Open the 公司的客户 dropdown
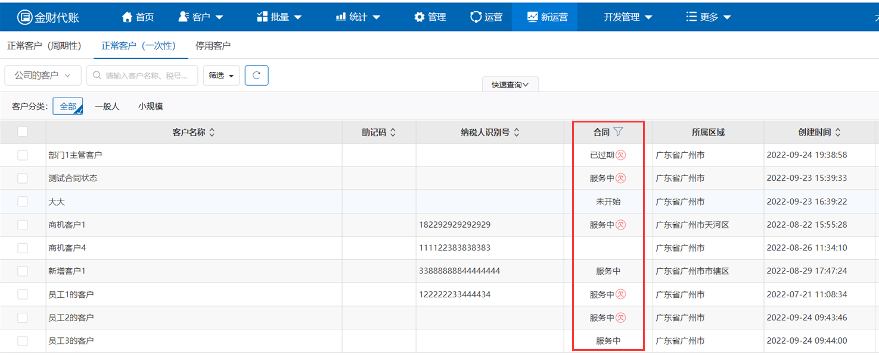Screen dimensions: 879x355 tap(43, 76)
